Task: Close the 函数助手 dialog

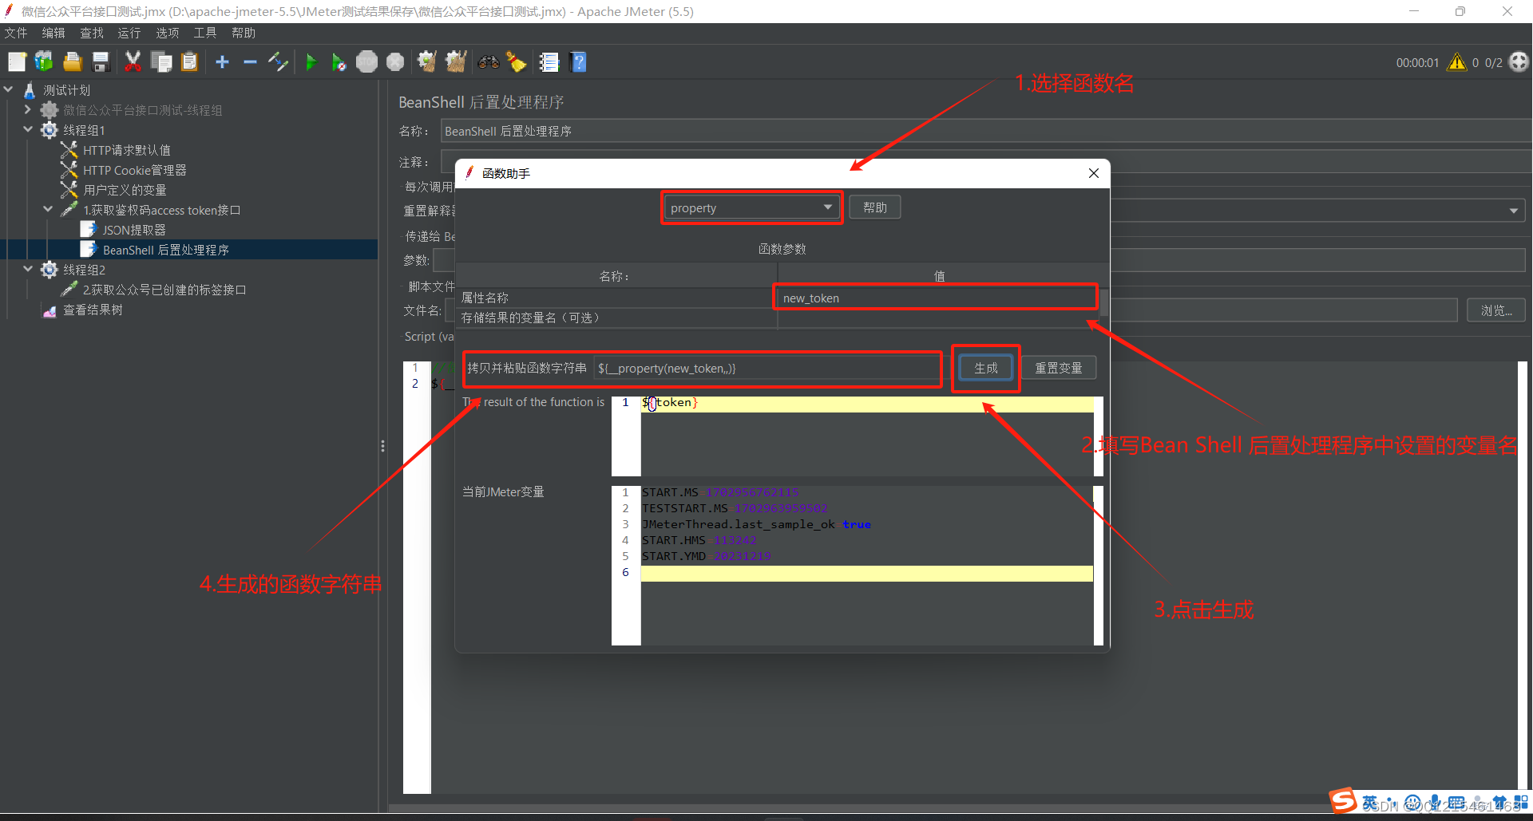Action: (x=1094, y=173)
